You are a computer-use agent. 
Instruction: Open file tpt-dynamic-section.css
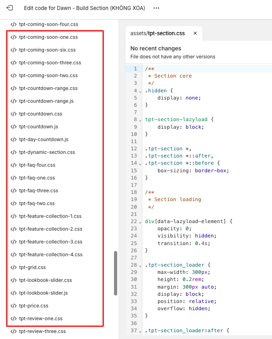(47, 152)
